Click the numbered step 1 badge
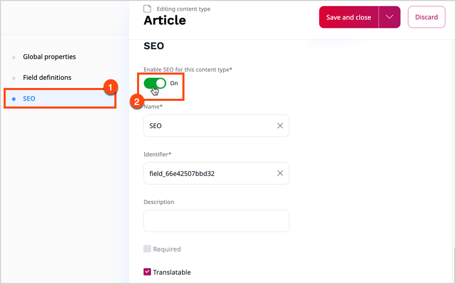The width and height of the screenshot is (456, 284). (x=110, y=87)
